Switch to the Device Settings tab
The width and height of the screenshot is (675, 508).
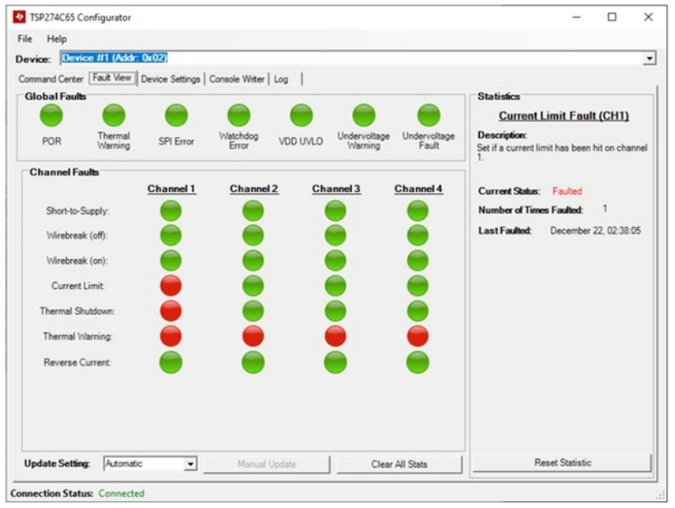point(170,79)
